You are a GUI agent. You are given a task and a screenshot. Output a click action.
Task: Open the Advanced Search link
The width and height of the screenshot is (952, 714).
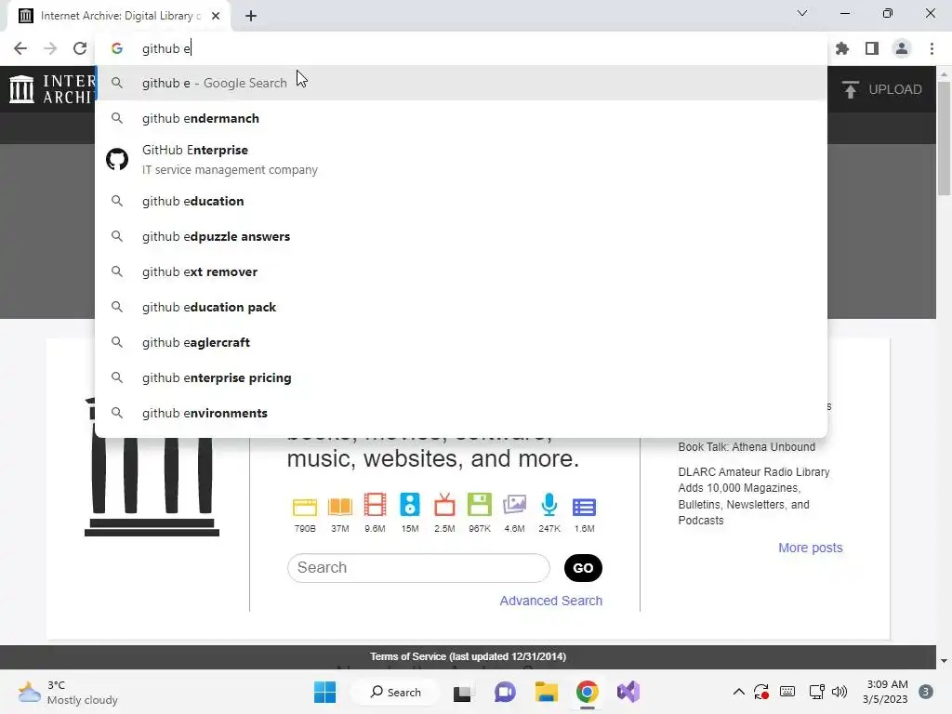[550, 601]
